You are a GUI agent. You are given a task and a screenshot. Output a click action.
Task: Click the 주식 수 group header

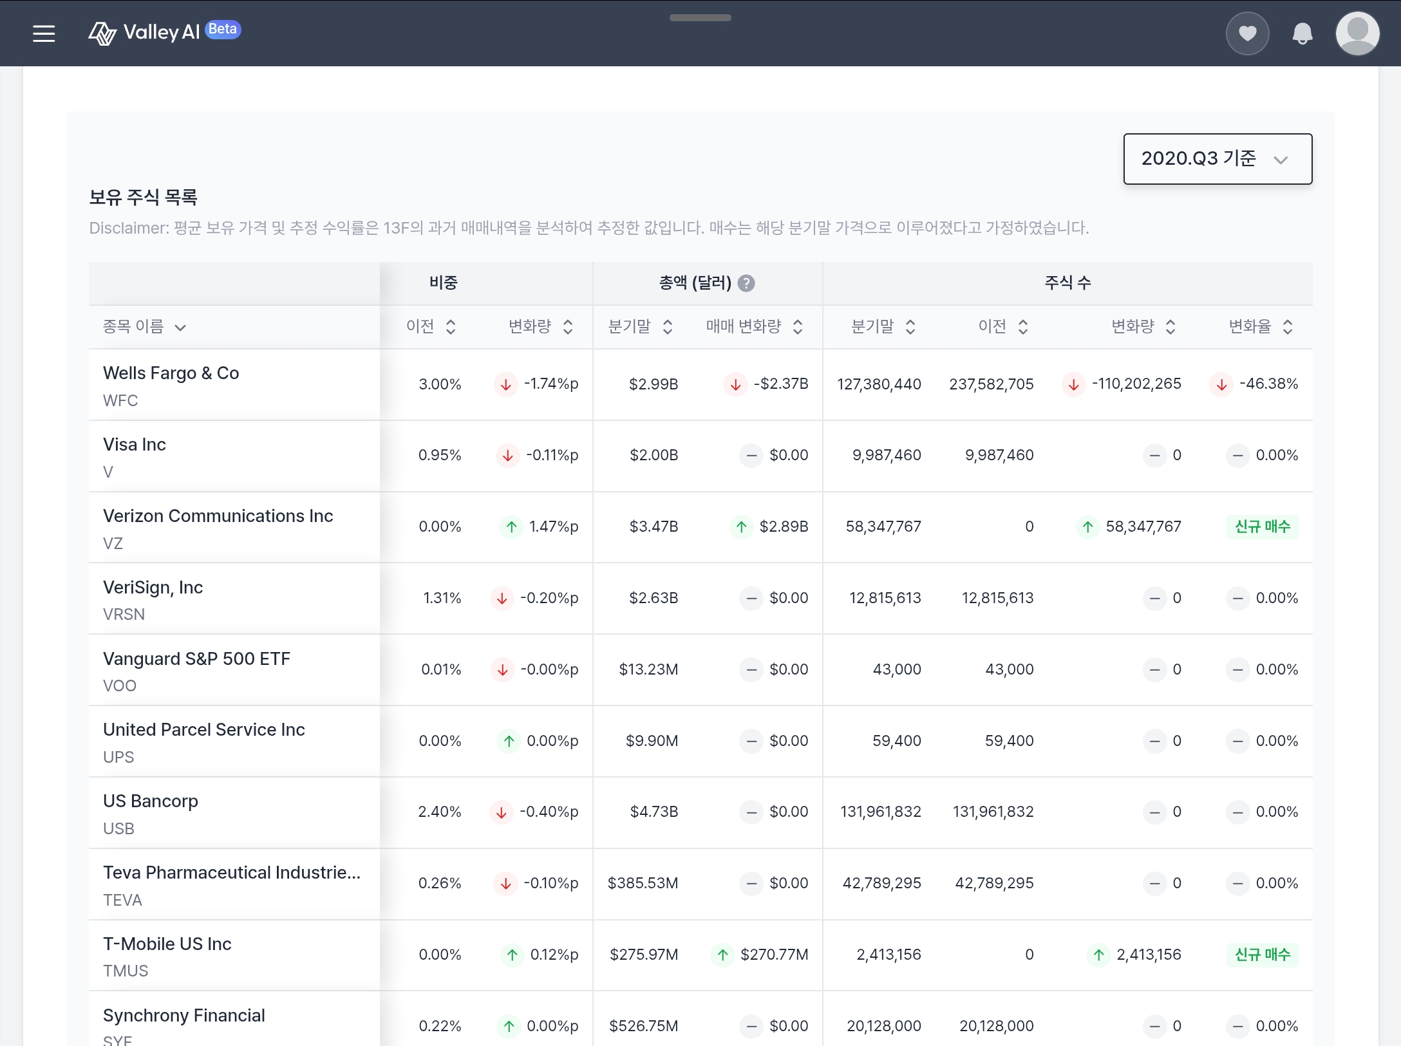1067,283
